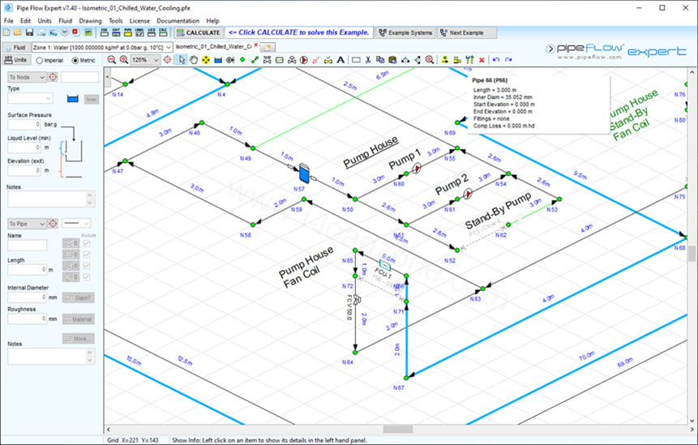Image resolution: width=698 pixels, height=445 pixels.
Task: Click the red crosshair beside To Node dropdown
Action: pyautogui.click(x=53, y=77)
